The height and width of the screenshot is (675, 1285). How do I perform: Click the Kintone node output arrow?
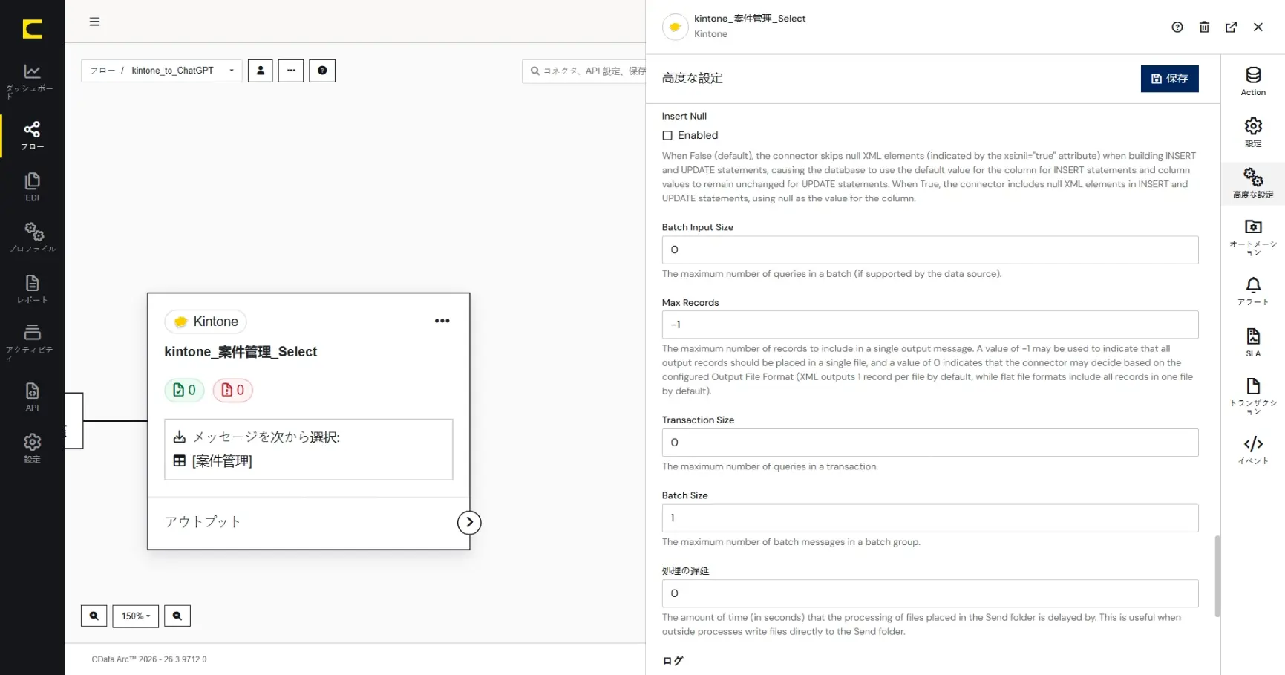[x=469, y=522]
